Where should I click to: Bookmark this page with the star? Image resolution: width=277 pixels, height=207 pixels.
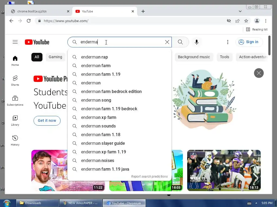(x=246, y=21)
